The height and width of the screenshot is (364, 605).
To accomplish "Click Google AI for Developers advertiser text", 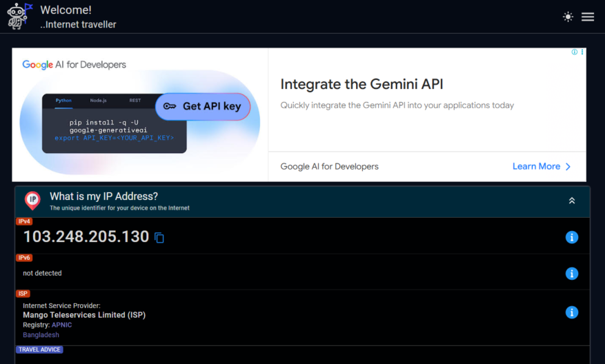I will (x=329, y=166).
